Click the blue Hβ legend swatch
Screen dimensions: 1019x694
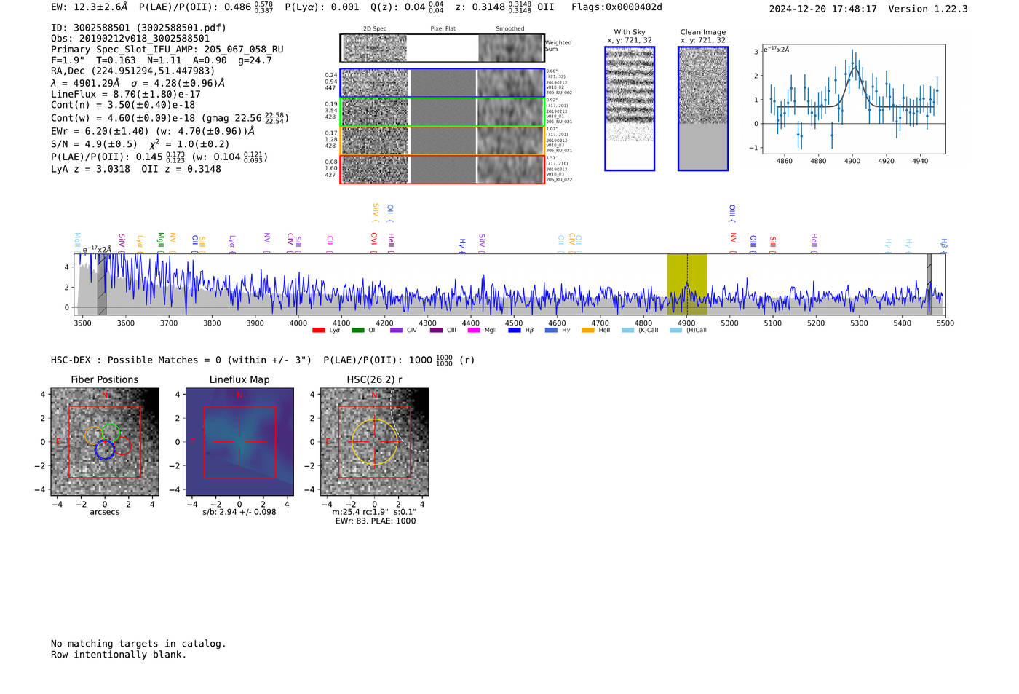tap(515, 331)
